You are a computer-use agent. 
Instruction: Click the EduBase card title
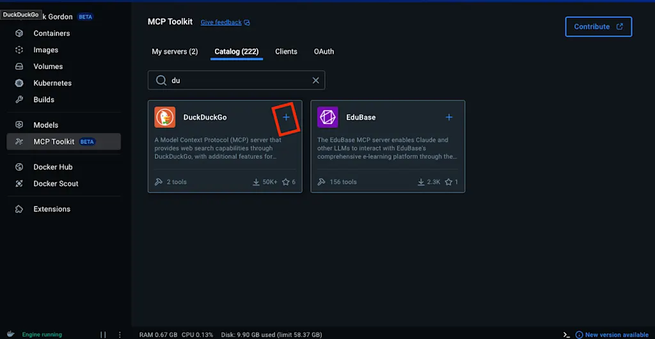(x=361, y=117)
